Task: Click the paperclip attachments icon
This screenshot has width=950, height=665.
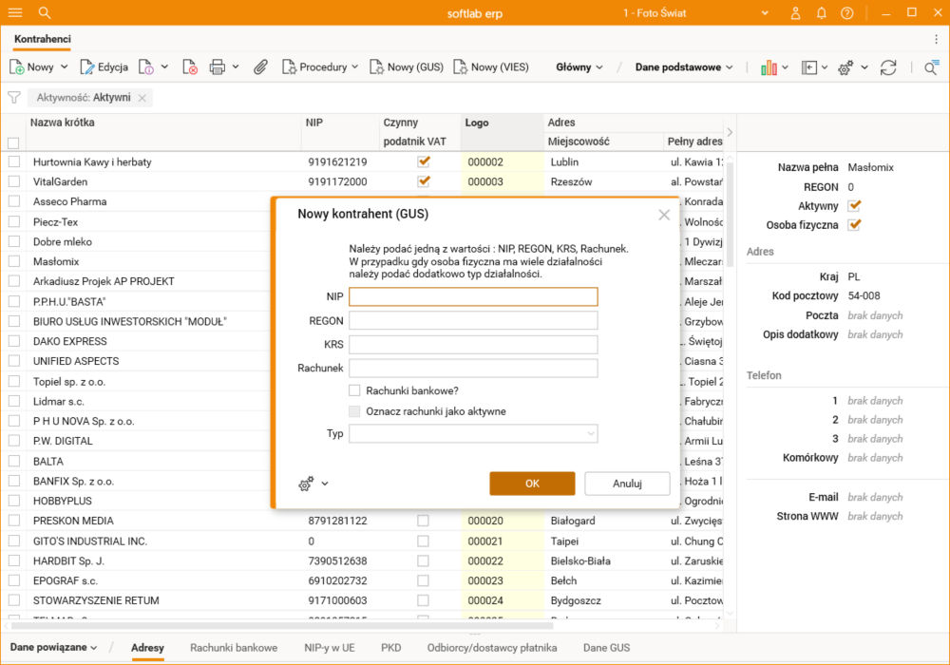Action: [259, 67]
